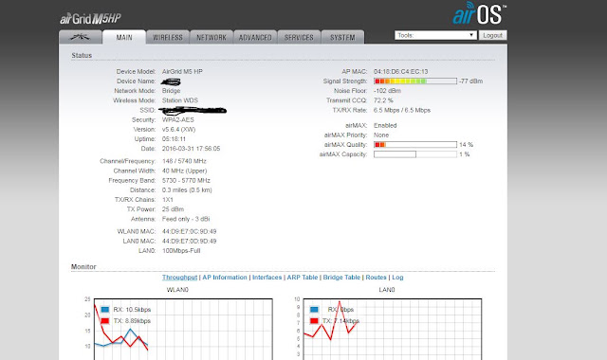Open the SERVICES tab
Image resolution: width=607 pixels, height=360 pixels.
299,37
